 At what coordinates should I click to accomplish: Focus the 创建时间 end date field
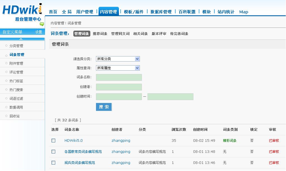point(170,97)
